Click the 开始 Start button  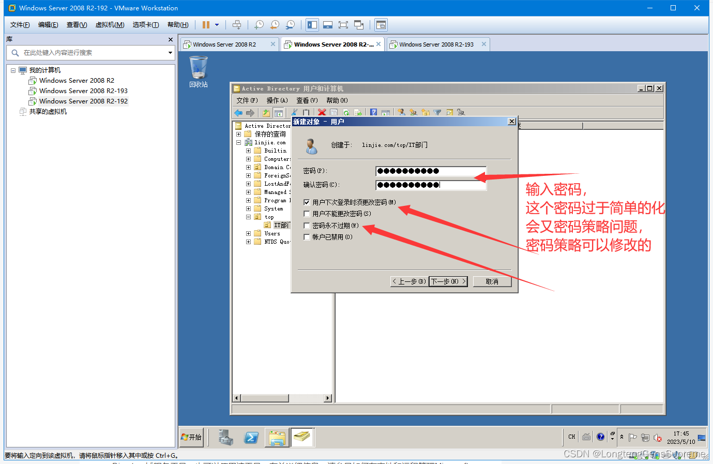tap(191, 438)
